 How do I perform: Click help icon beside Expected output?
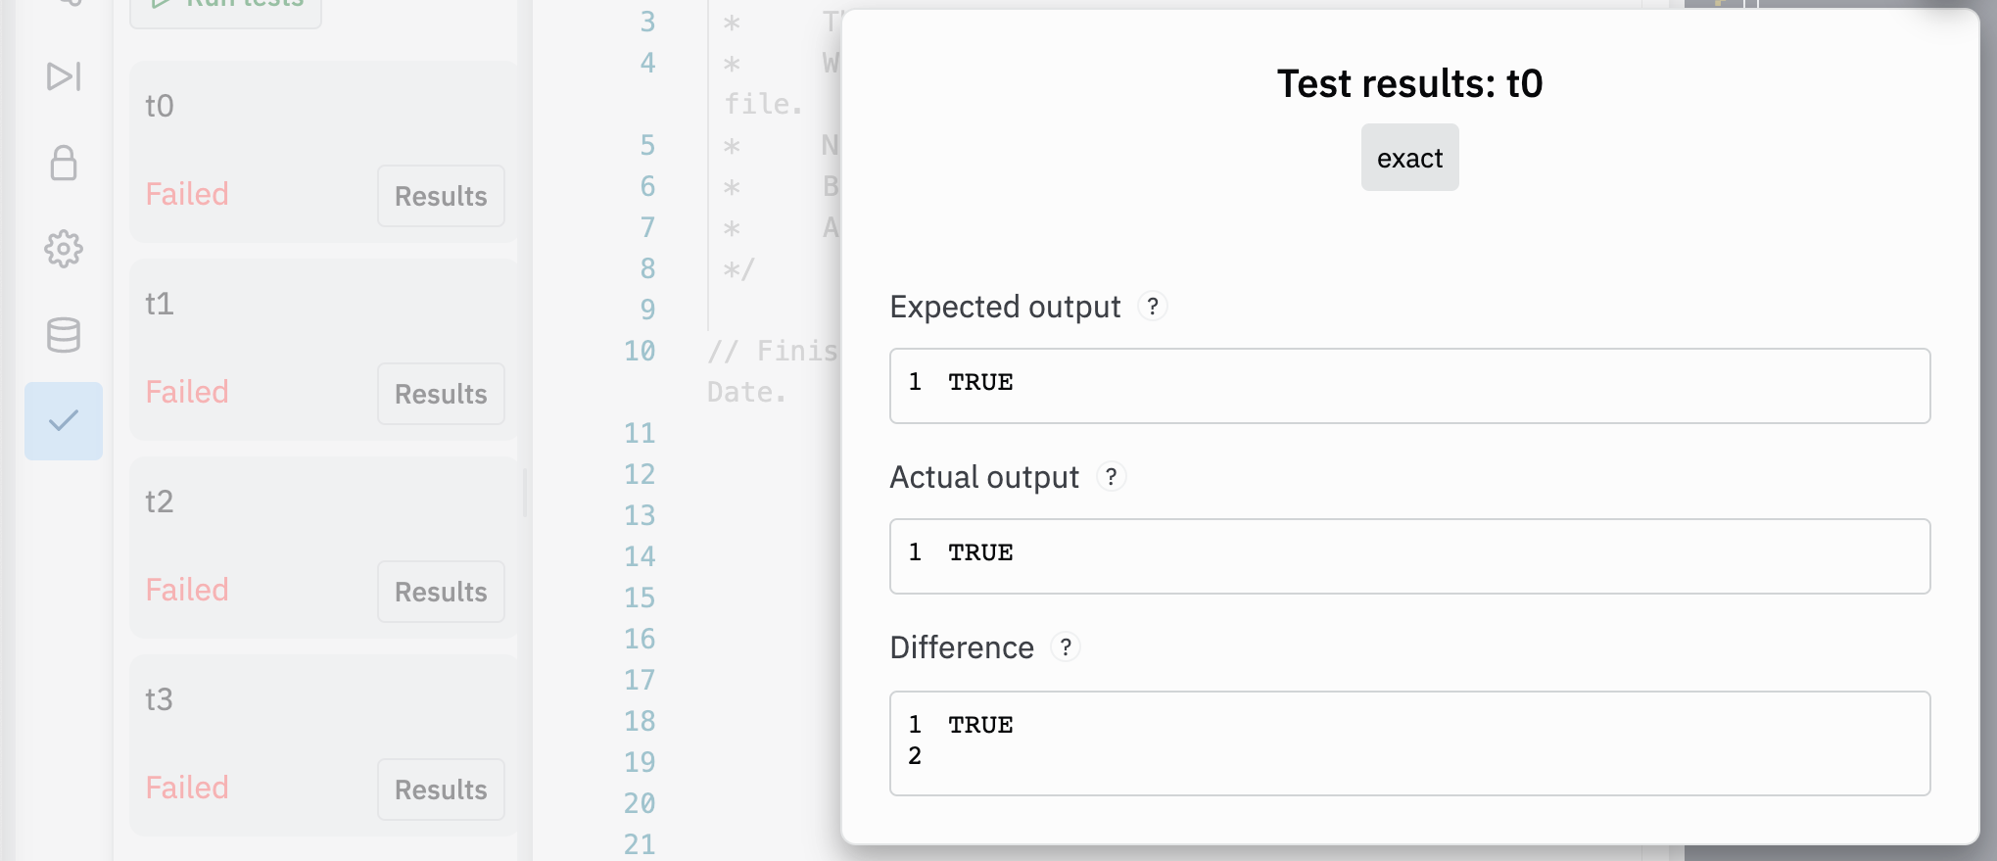tap(1153, 307)
